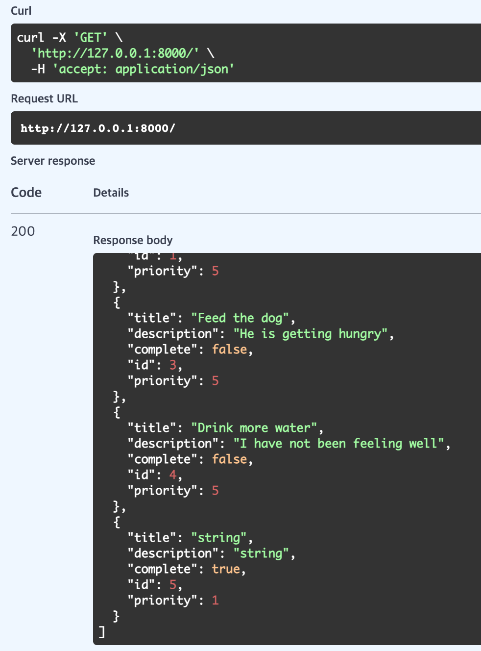Image resolution: width=481 pixels, height=651 pixels.
Task: Click the "He is getting hungry" description value
Action: (x=311, y=334)
